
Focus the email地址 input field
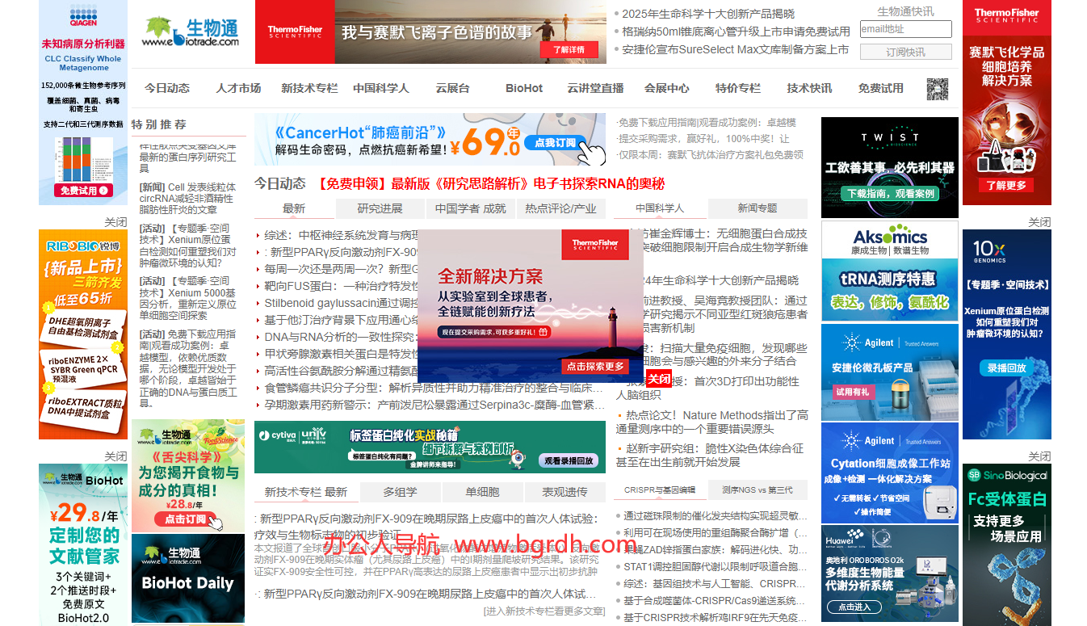(x=905, y=29)
